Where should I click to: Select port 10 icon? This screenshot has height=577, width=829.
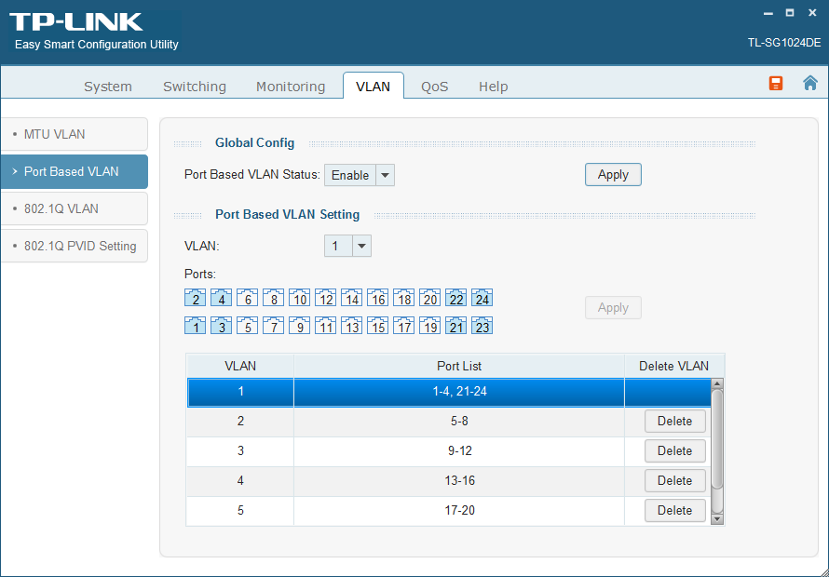(299, 298)
